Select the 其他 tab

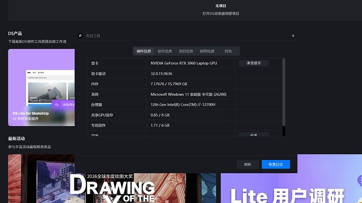click(x=228, y=51)
